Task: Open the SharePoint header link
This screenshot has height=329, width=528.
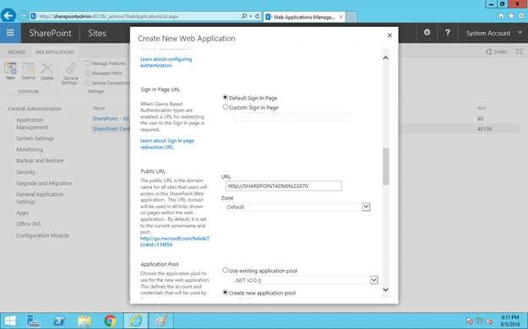Action: (x=50, y=33)
